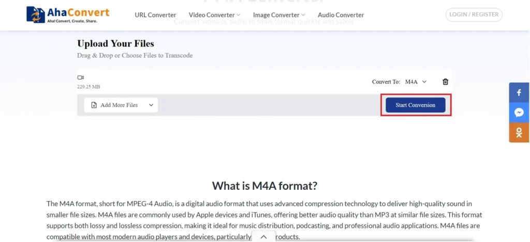Click the "What is M4A format?" heading

tap(264, 186)
